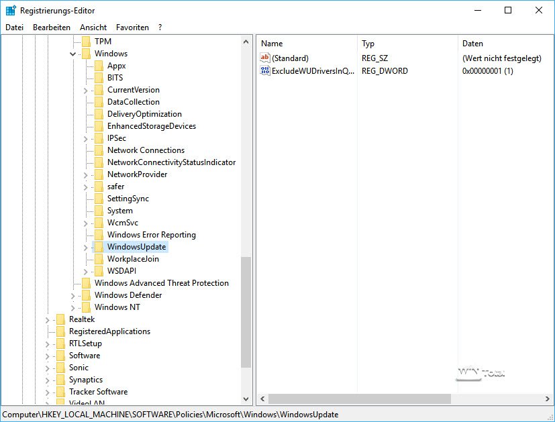
Task: Click the registry path in status bar
Action: tap(170, 415)
